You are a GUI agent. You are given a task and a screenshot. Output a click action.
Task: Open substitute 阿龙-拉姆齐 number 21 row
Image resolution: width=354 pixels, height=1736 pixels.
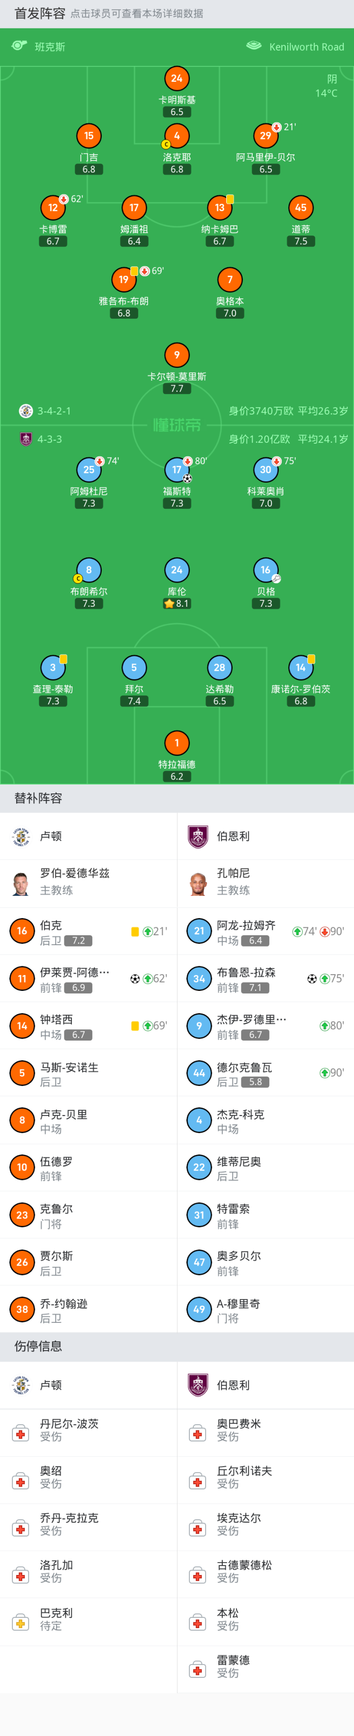tap(265, 931)
